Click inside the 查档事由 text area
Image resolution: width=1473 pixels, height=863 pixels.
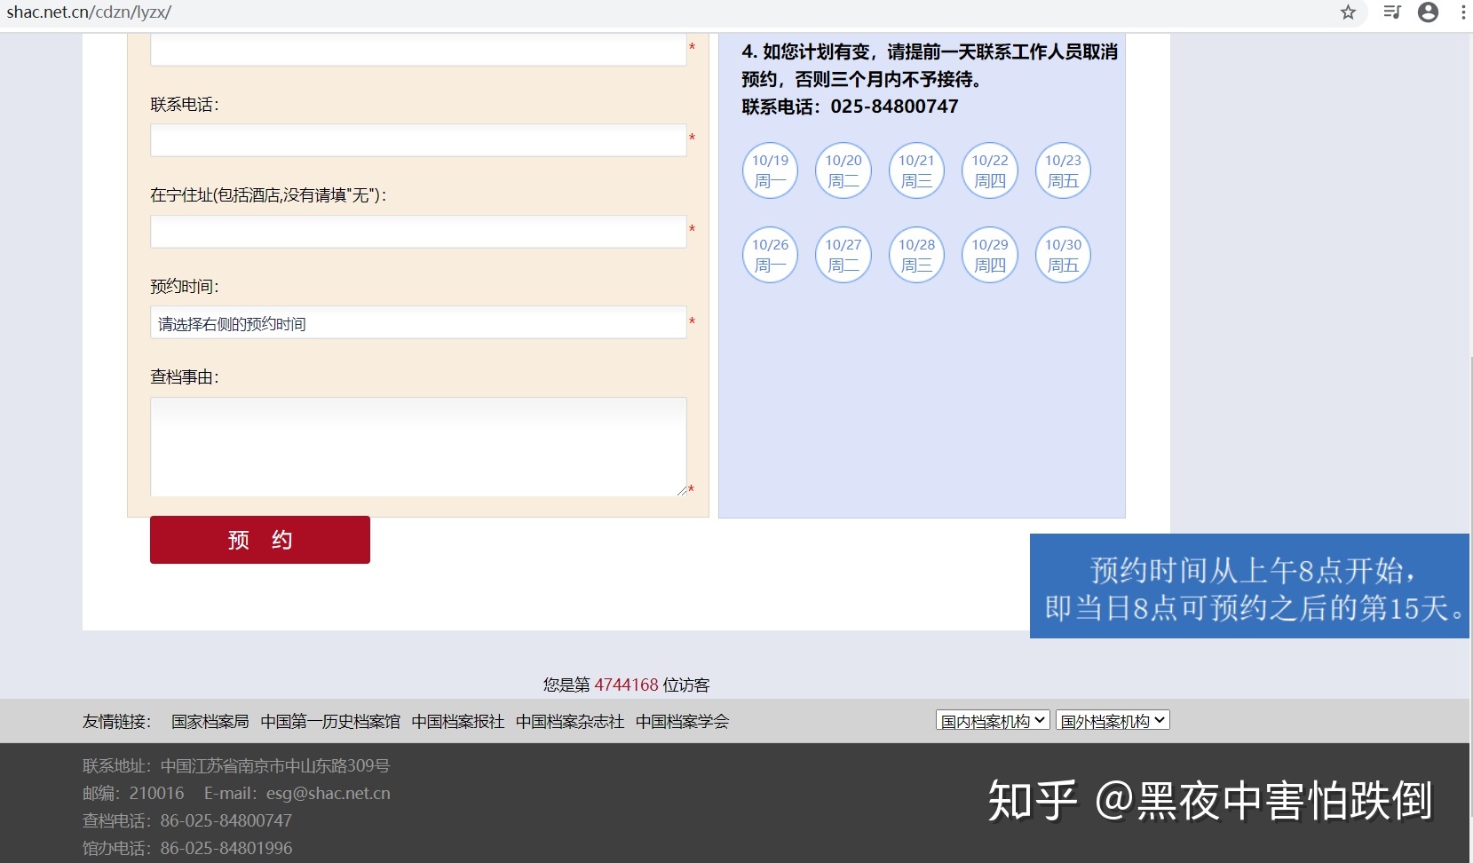[417, 446]
